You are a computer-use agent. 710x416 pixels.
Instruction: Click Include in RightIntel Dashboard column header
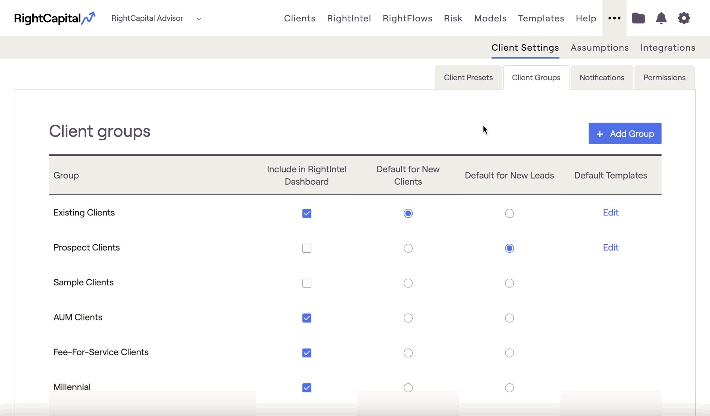coord(307,175)
